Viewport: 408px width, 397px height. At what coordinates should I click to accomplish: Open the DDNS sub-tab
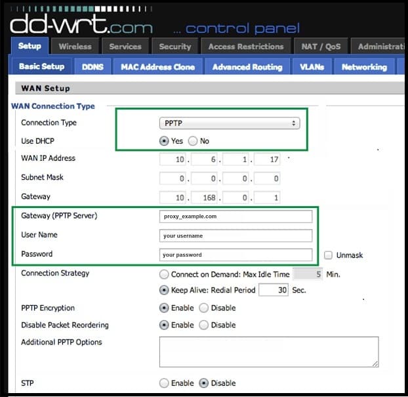tap(92, 67)
